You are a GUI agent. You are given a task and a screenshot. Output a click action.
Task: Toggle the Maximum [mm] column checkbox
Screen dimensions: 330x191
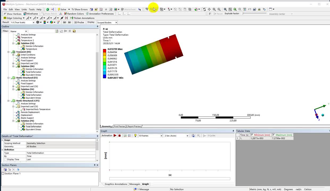coord(274,135)
